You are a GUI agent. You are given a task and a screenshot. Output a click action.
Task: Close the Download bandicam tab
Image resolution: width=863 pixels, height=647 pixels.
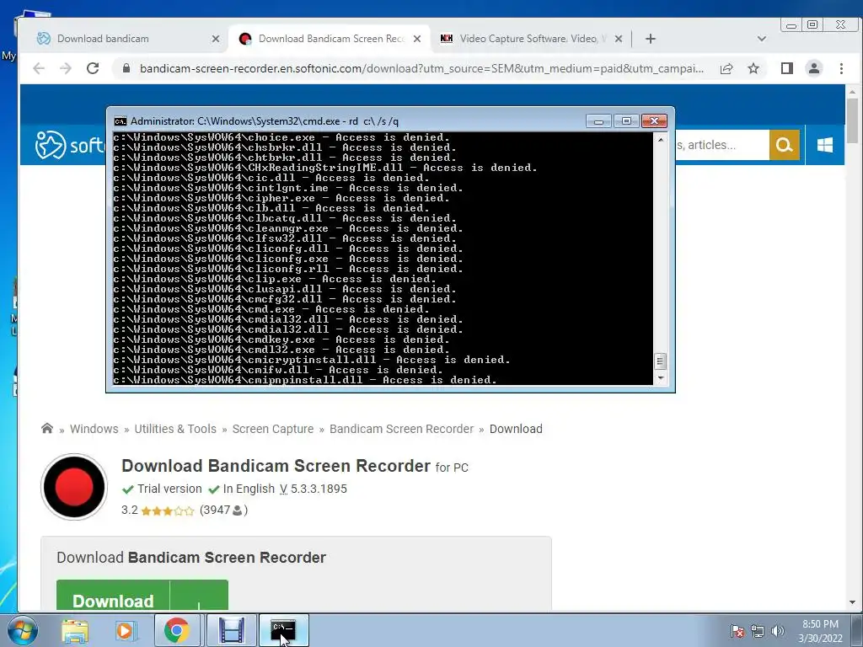coord(216,39)
